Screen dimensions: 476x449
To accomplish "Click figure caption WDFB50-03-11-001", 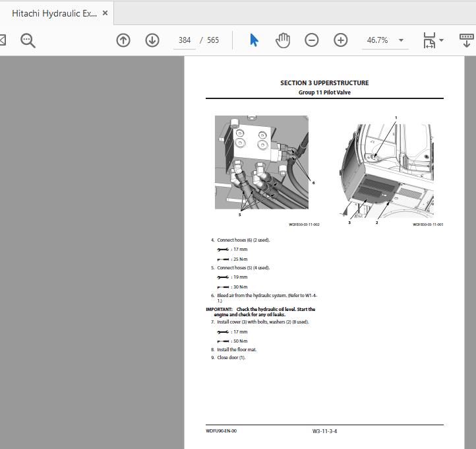I will (428, 224).
